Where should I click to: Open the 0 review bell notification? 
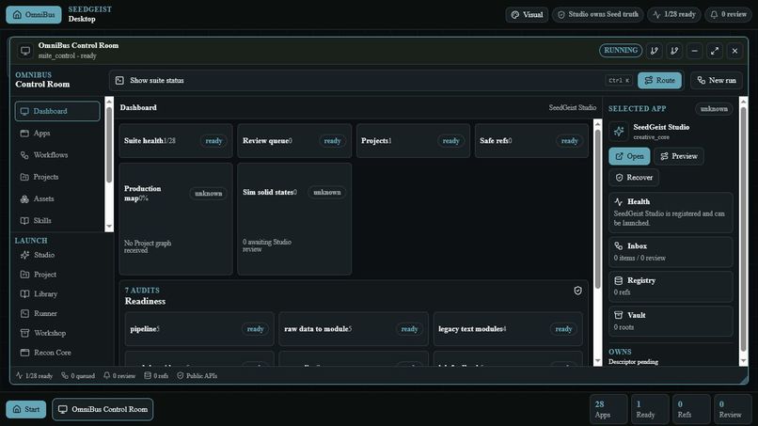coord(728,14)
